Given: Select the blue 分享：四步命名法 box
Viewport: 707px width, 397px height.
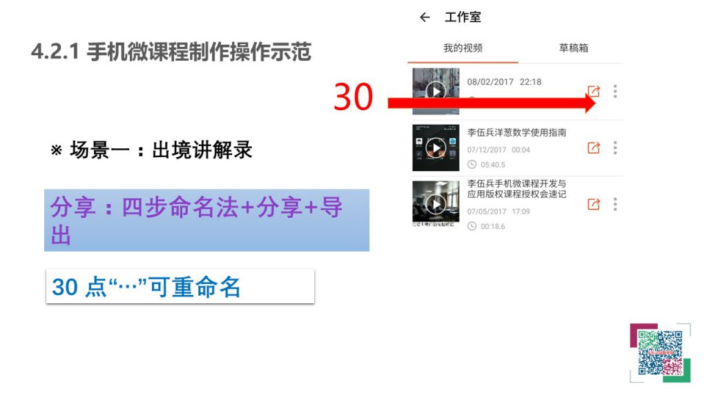Looking at the screenshot, I should click(207, 220).
